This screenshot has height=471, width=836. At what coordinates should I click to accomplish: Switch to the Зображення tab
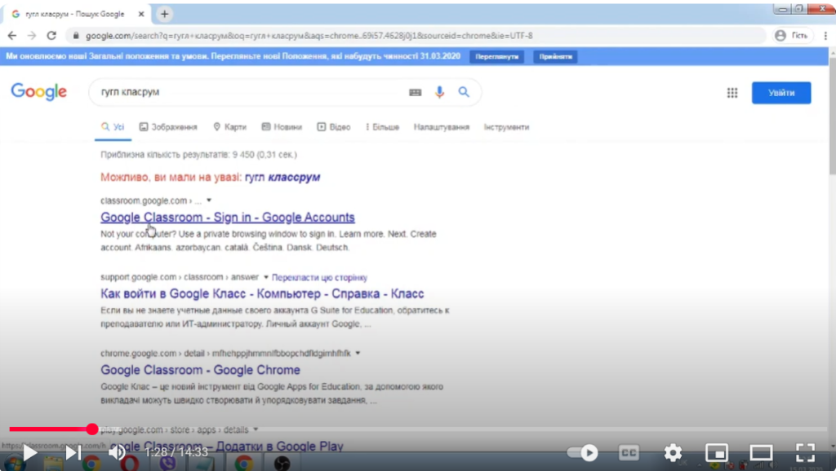tap(168, 127)
